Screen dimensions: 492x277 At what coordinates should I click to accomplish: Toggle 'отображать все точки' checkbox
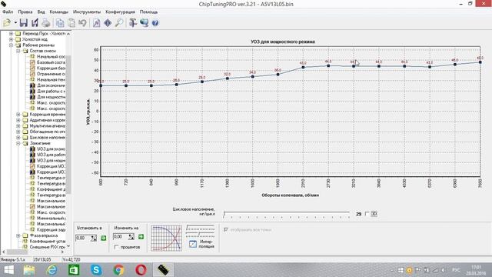point(225,229)
